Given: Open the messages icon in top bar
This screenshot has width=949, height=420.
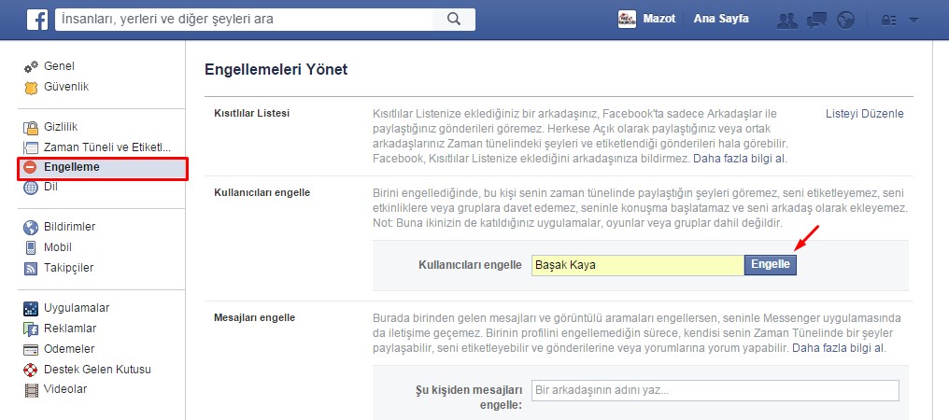Looking at the screenshot, I should tap(816, 20).
